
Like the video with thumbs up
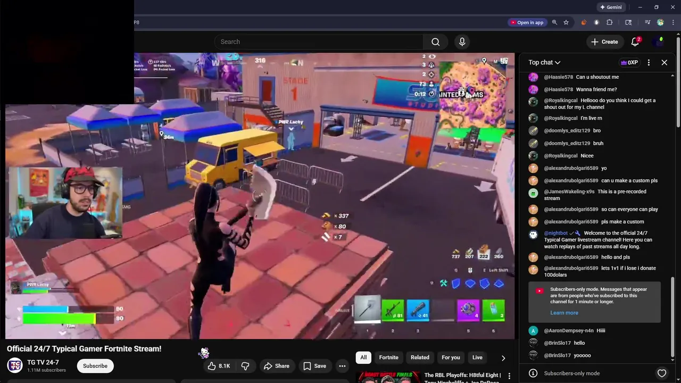218,366
